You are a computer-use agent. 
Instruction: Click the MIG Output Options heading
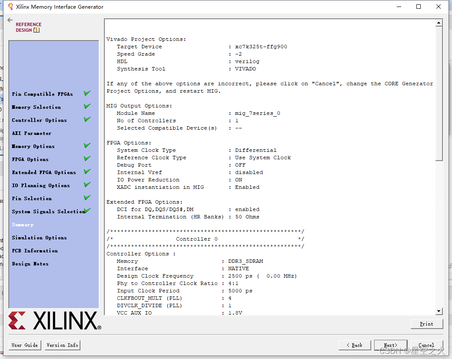[139, 106]
